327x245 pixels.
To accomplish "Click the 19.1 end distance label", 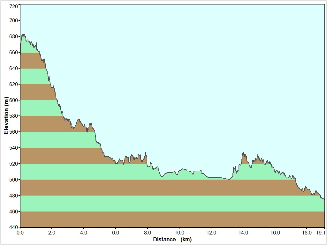I will (321, 232).
